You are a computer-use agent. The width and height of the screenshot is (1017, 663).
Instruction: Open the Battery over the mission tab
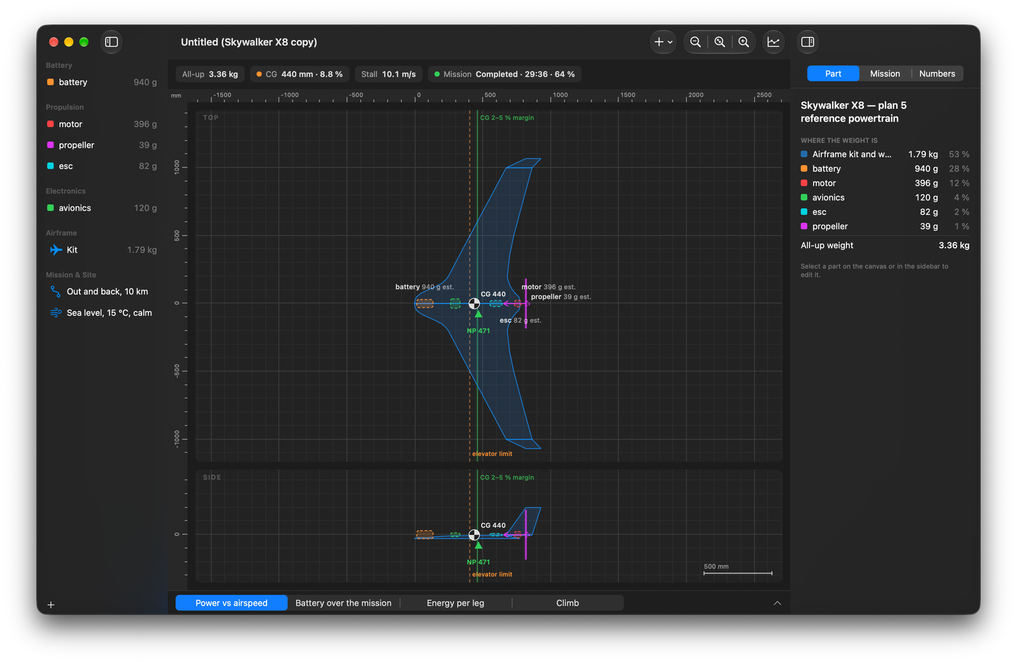pos(343,603)
